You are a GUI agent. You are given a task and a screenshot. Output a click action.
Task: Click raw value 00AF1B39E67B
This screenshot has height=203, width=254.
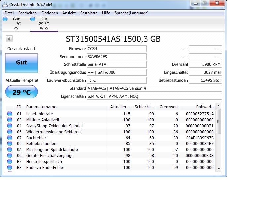pos(200,138)
